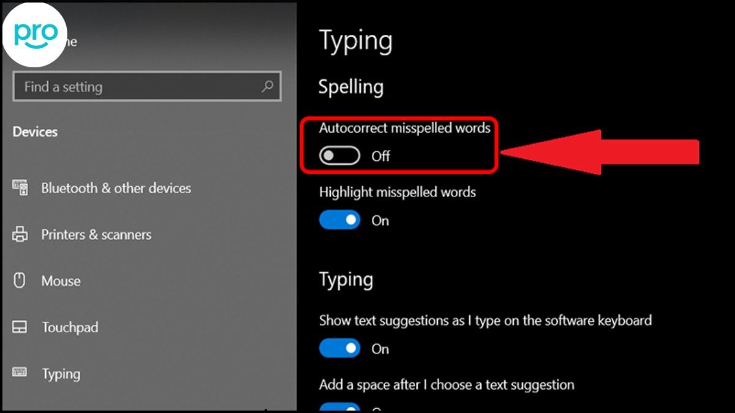Toggle Show text suggestions on software keyboard
The image size is (735, 413).
pyautogui.click(x=339, y=349)
